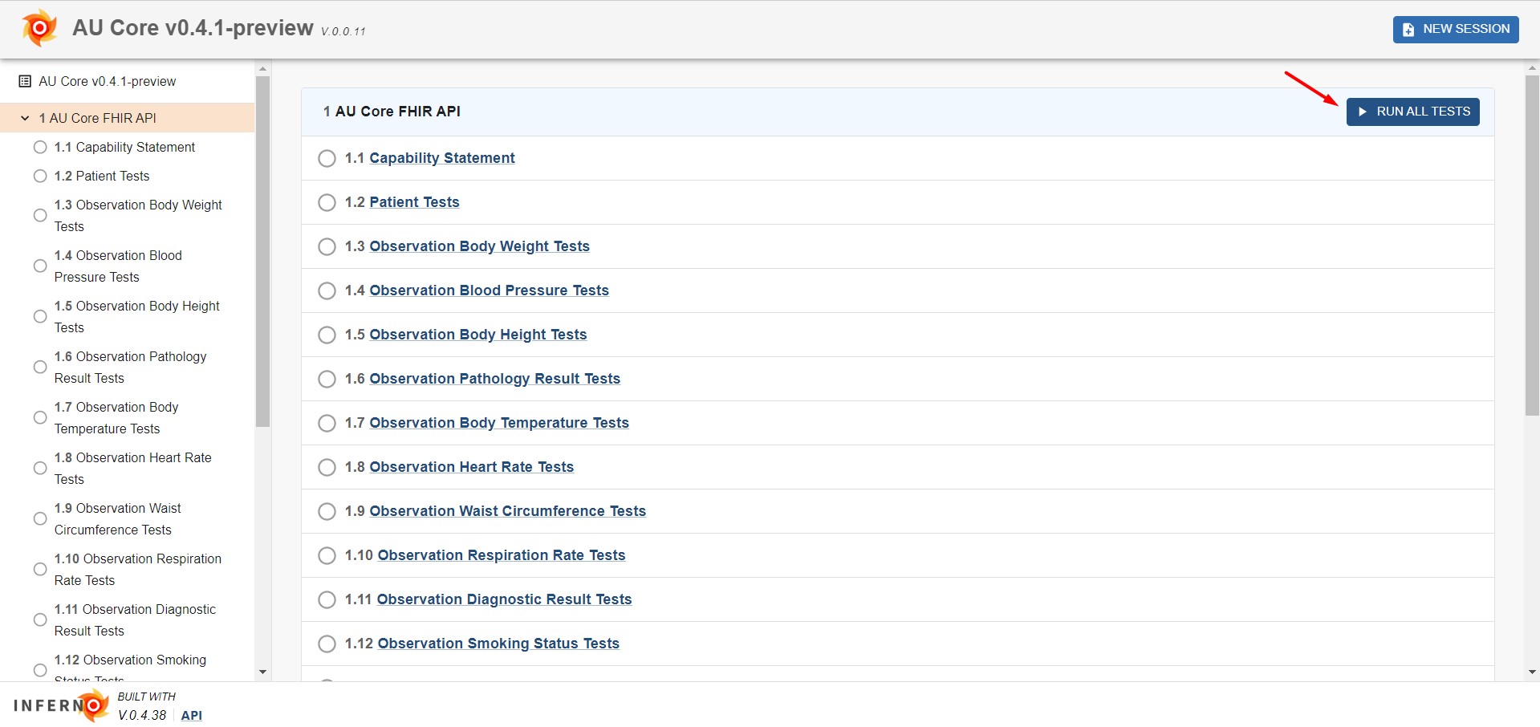Click status circle for 1.10 Observation Respiration Rate Tests row

pyautogui.click(x=327, y=555)
